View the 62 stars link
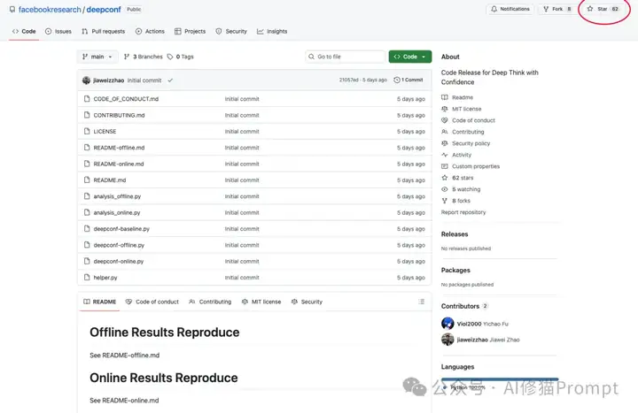 tap(463, 178)
